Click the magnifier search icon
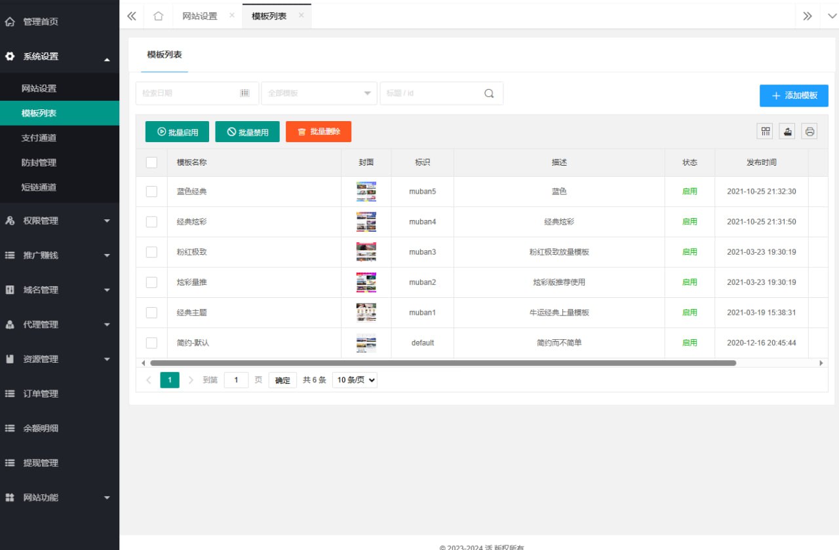 click(x=489, y=94)
